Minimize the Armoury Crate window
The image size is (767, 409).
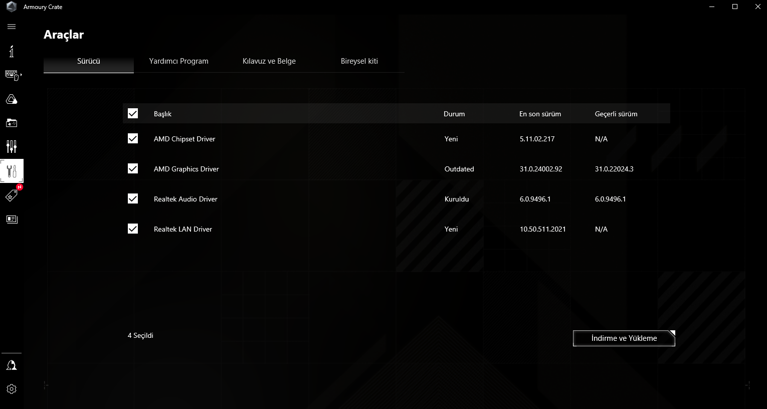pyautogui.click(x=712, y=7)
